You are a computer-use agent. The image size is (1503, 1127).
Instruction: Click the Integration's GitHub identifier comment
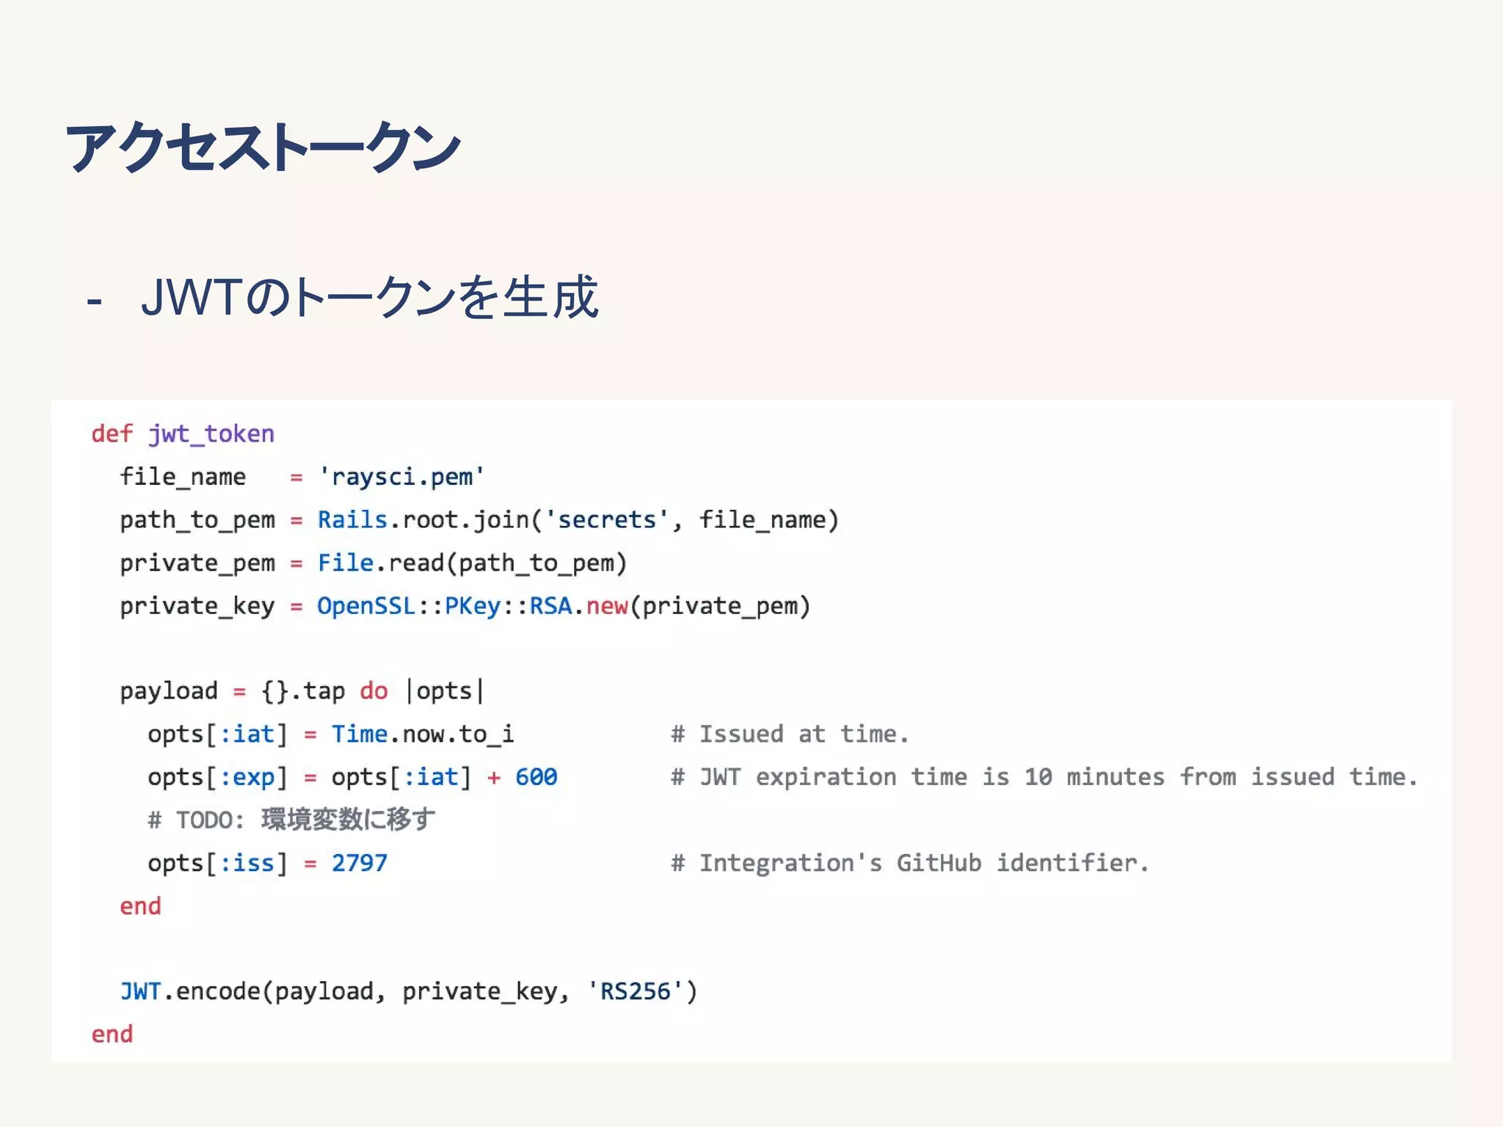[x=910, y=863]
